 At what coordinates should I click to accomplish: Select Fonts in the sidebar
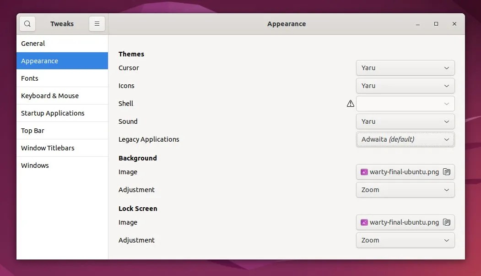(62, 78)
